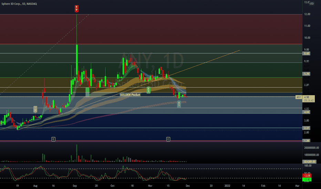The image size is (321, 189).
Task: Click the green 10.89 oscillator value label
Action: (307, 179)
